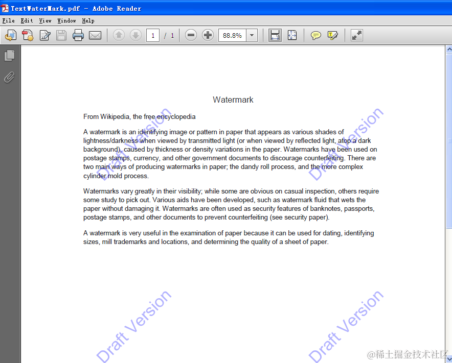
Task: Click the open file toolbar icon
Action: [11, 35]
